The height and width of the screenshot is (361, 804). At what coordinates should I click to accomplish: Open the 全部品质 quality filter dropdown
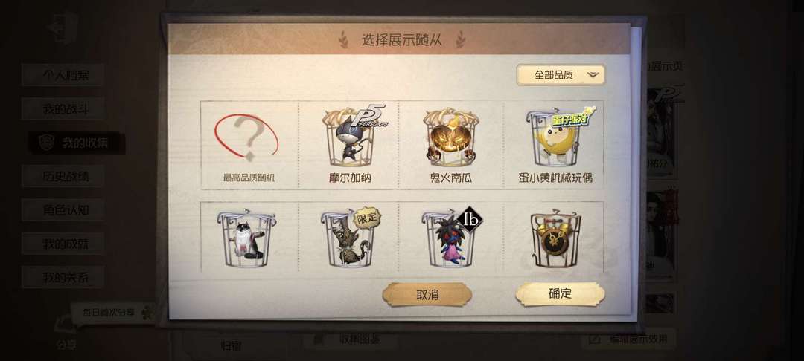(561, 75)
